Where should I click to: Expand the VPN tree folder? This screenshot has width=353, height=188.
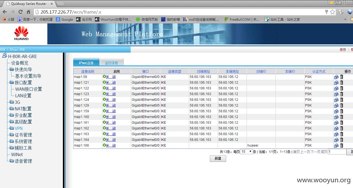[x=16, y=128]
